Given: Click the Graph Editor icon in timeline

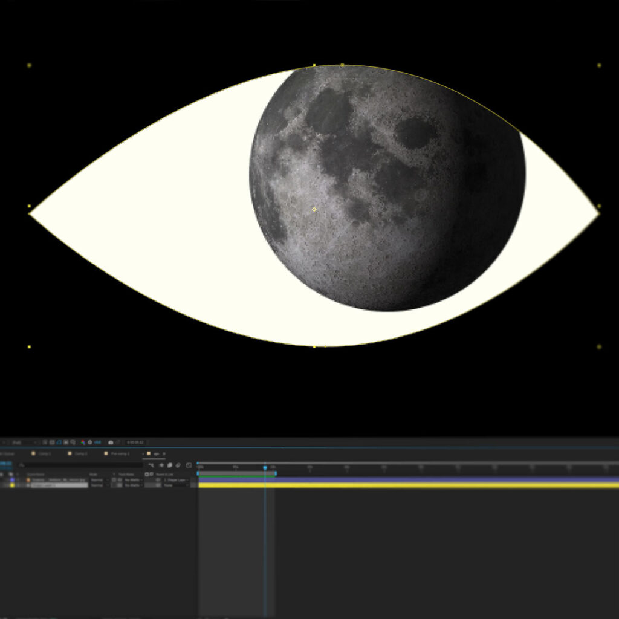Looking at the screenshot, I should (x=189, y=465).
